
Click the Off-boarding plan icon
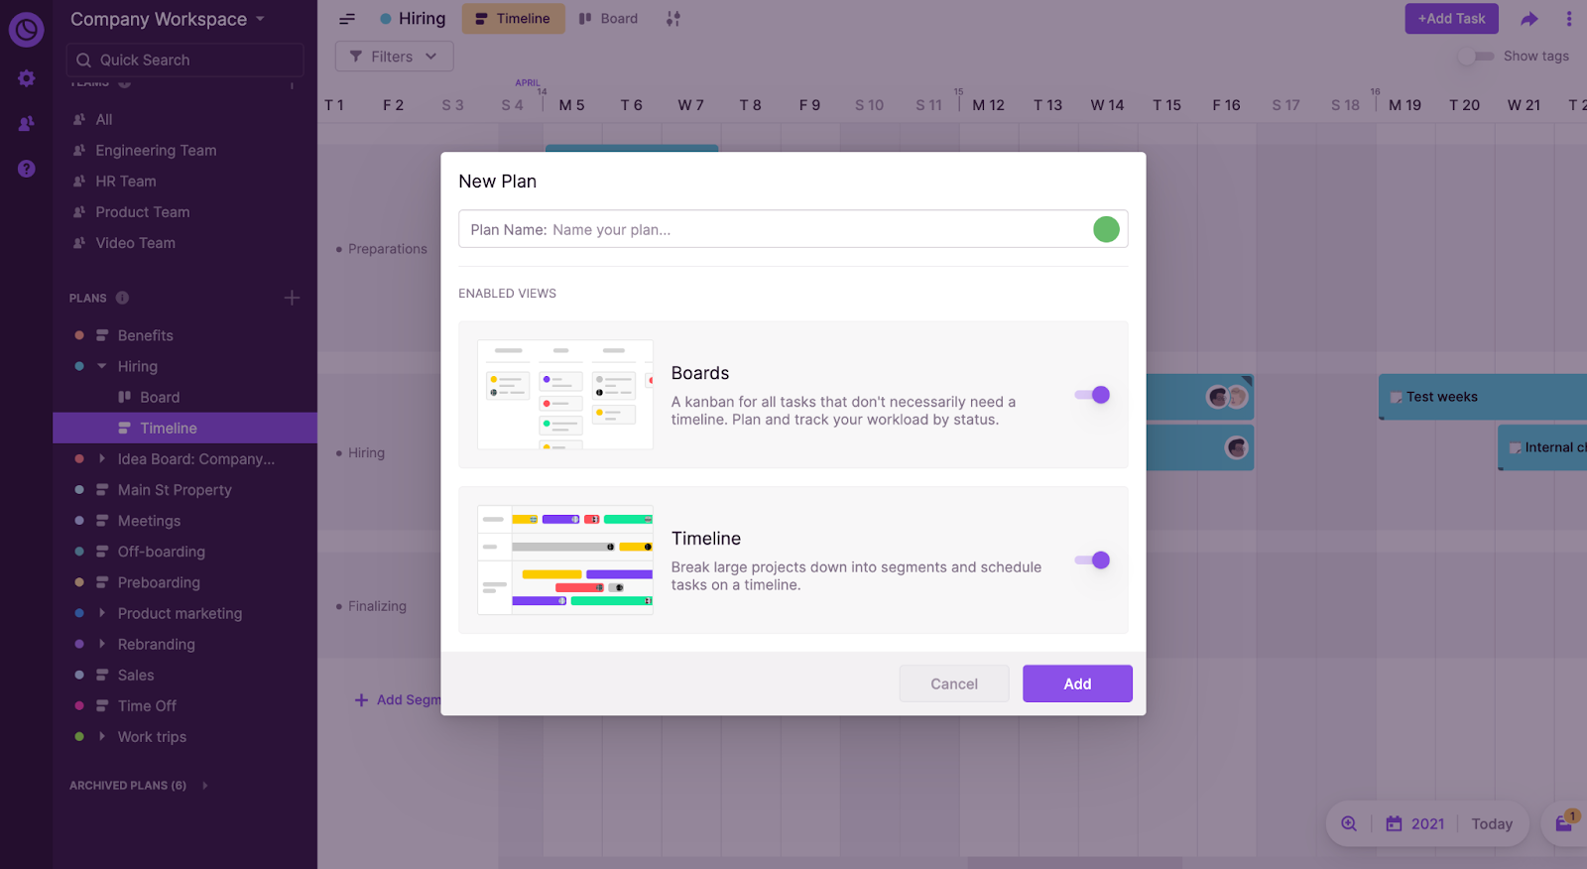click(x=102, y=552)
